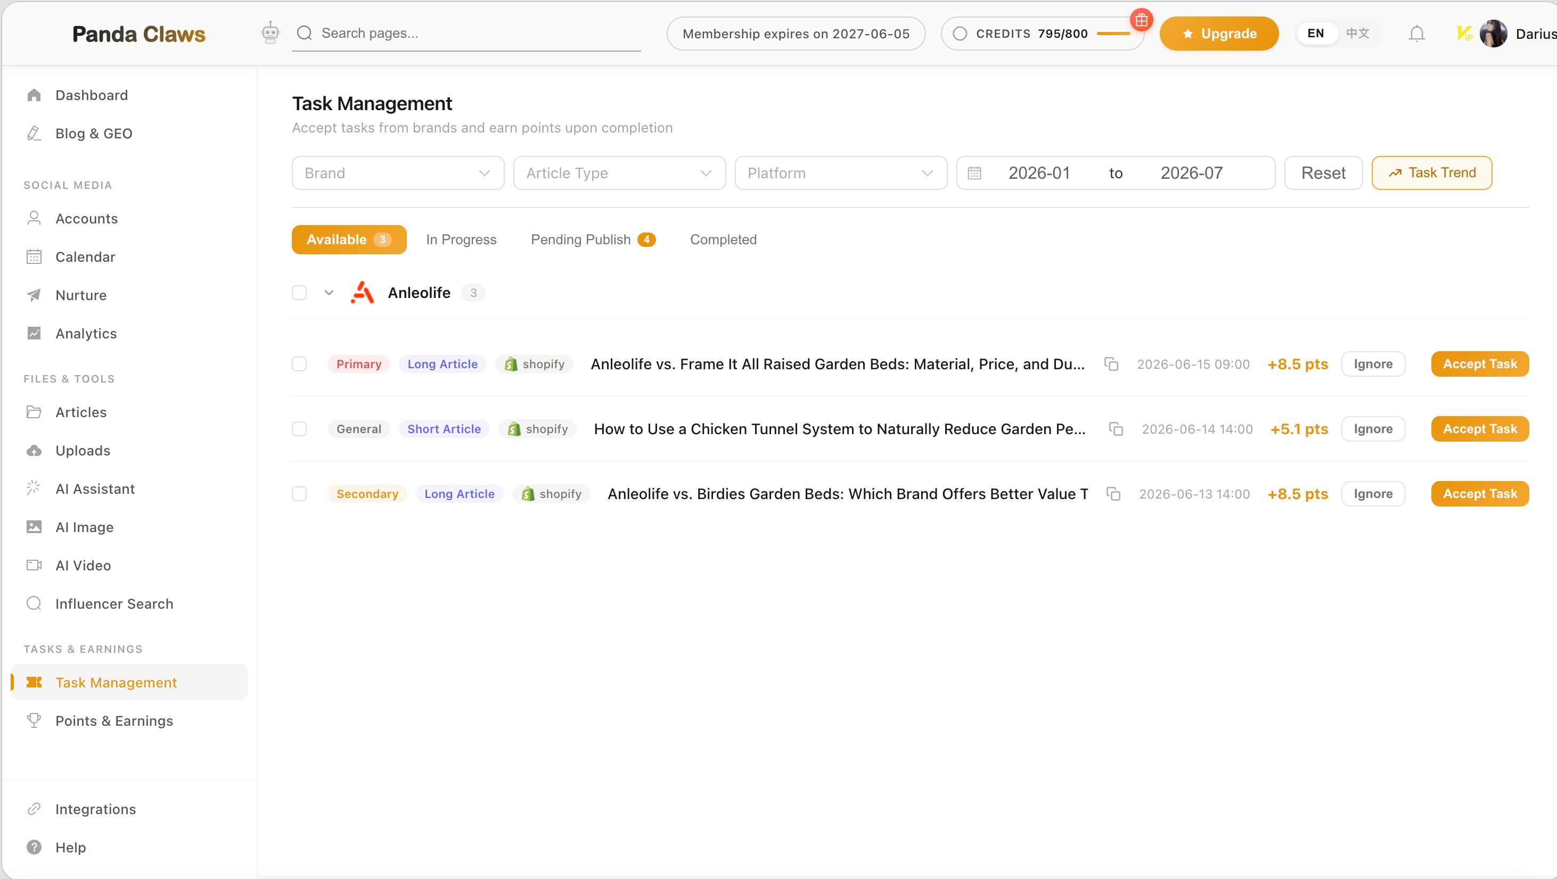Screen dimensions: 1557x879
Task: Select all Anleolife tasks checkbox
Action: (x=299, y=293)
